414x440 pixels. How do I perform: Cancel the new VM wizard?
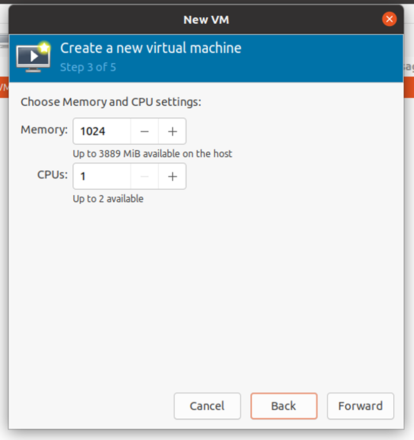207,406
